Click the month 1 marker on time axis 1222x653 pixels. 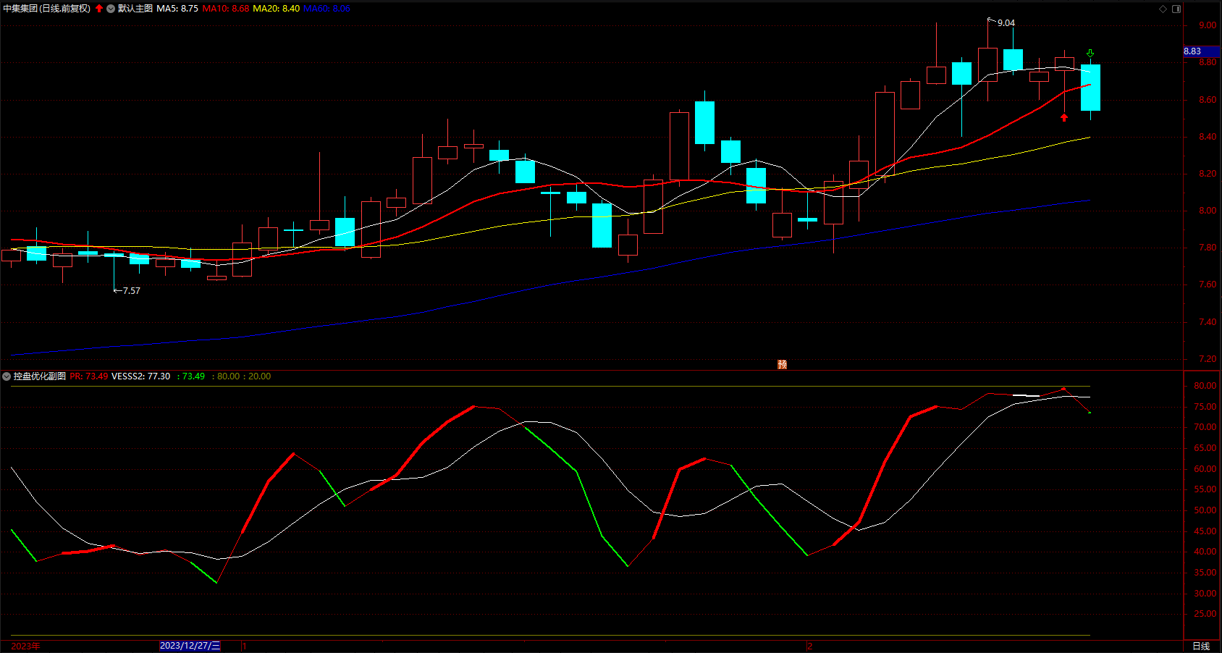pyautogui.click(x=245, y=646)
